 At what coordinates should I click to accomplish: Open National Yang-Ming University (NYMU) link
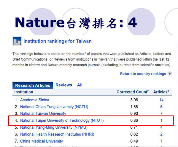[x=54, y=127]
